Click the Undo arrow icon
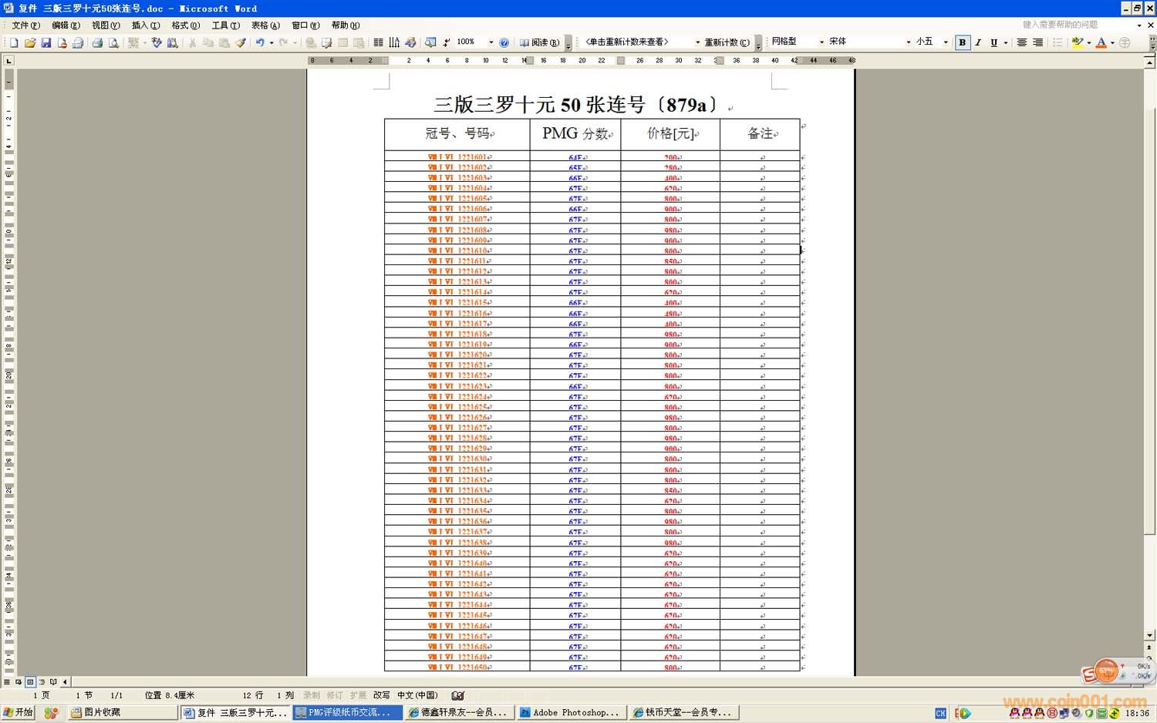This screenshot has width=1157, height=723. coord(260,42)
